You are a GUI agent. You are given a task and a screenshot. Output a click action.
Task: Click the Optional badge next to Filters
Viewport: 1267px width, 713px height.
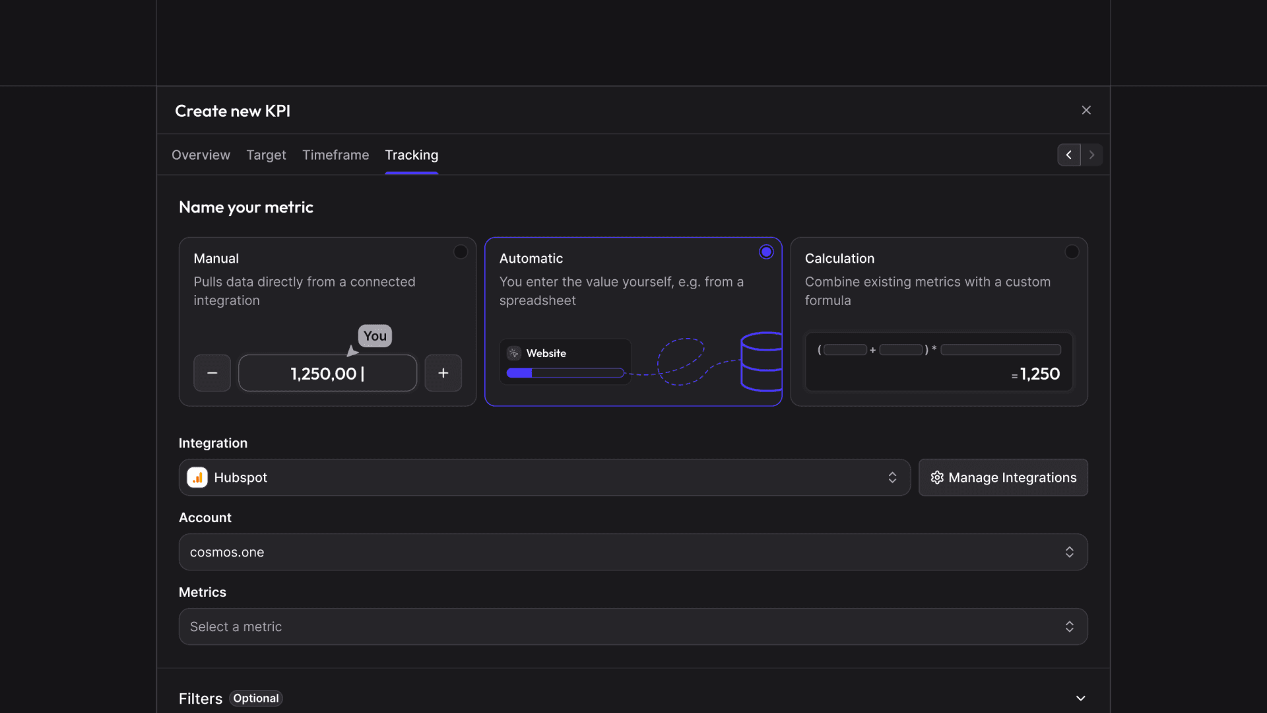[256, 698]
